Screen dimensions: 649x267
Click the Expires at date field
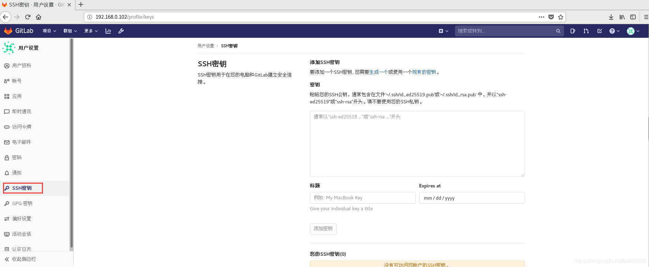pos(472,198)
